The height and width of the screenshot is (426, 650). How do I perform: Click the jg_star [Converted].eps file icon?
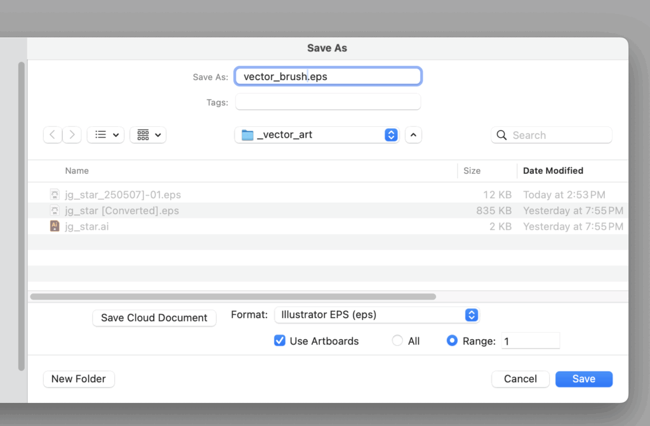point(55,210)
